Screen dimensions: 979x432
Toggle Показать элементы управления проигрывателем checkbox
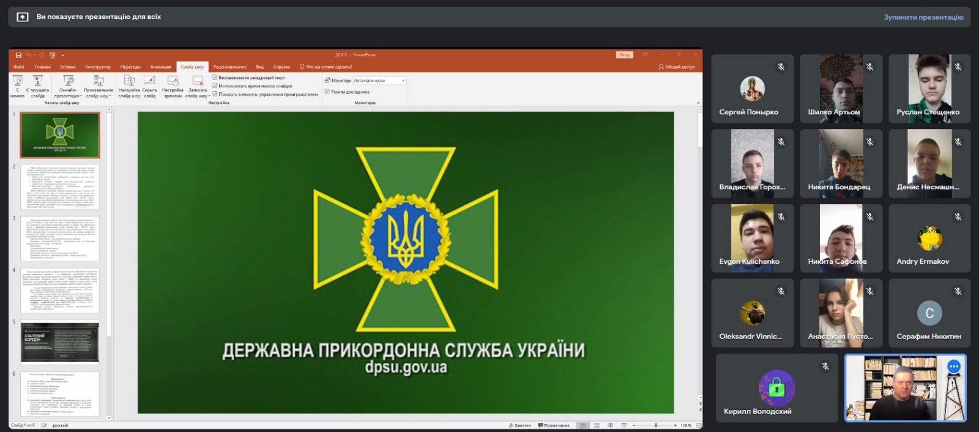pos(215,94)
